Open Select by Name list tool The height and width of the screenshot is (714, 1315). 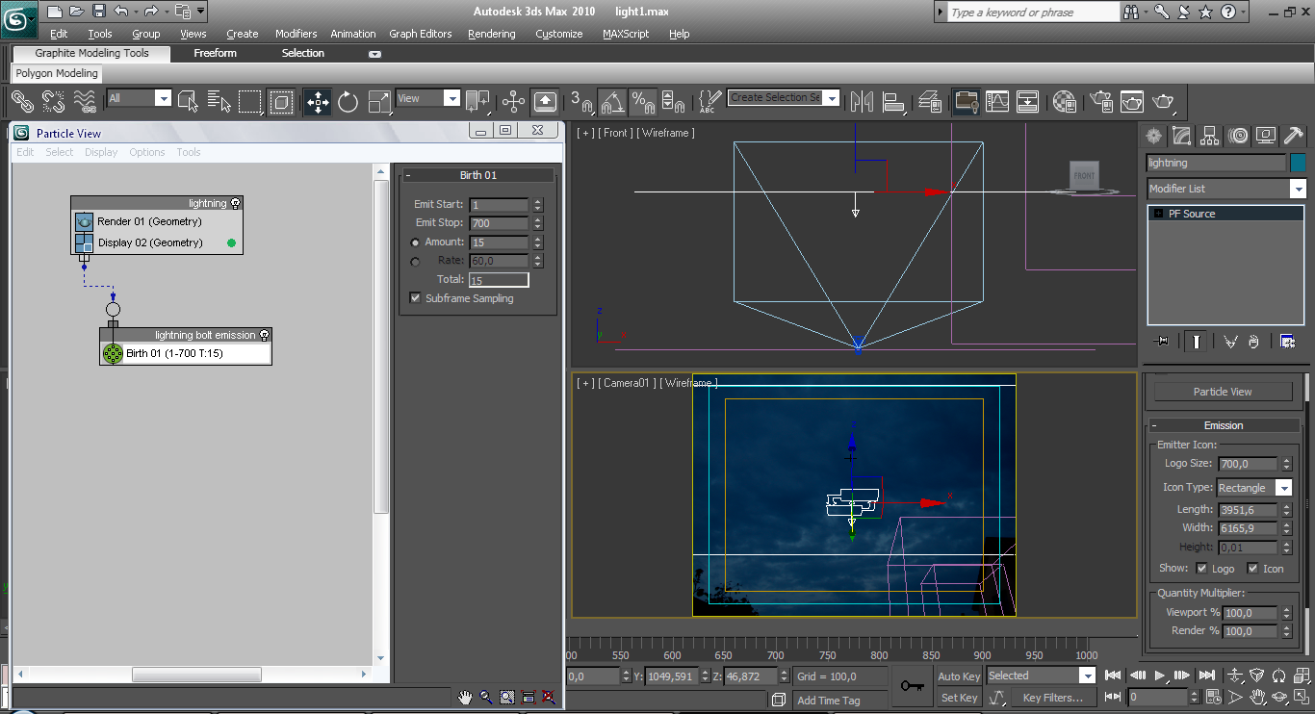coord(219,101)
